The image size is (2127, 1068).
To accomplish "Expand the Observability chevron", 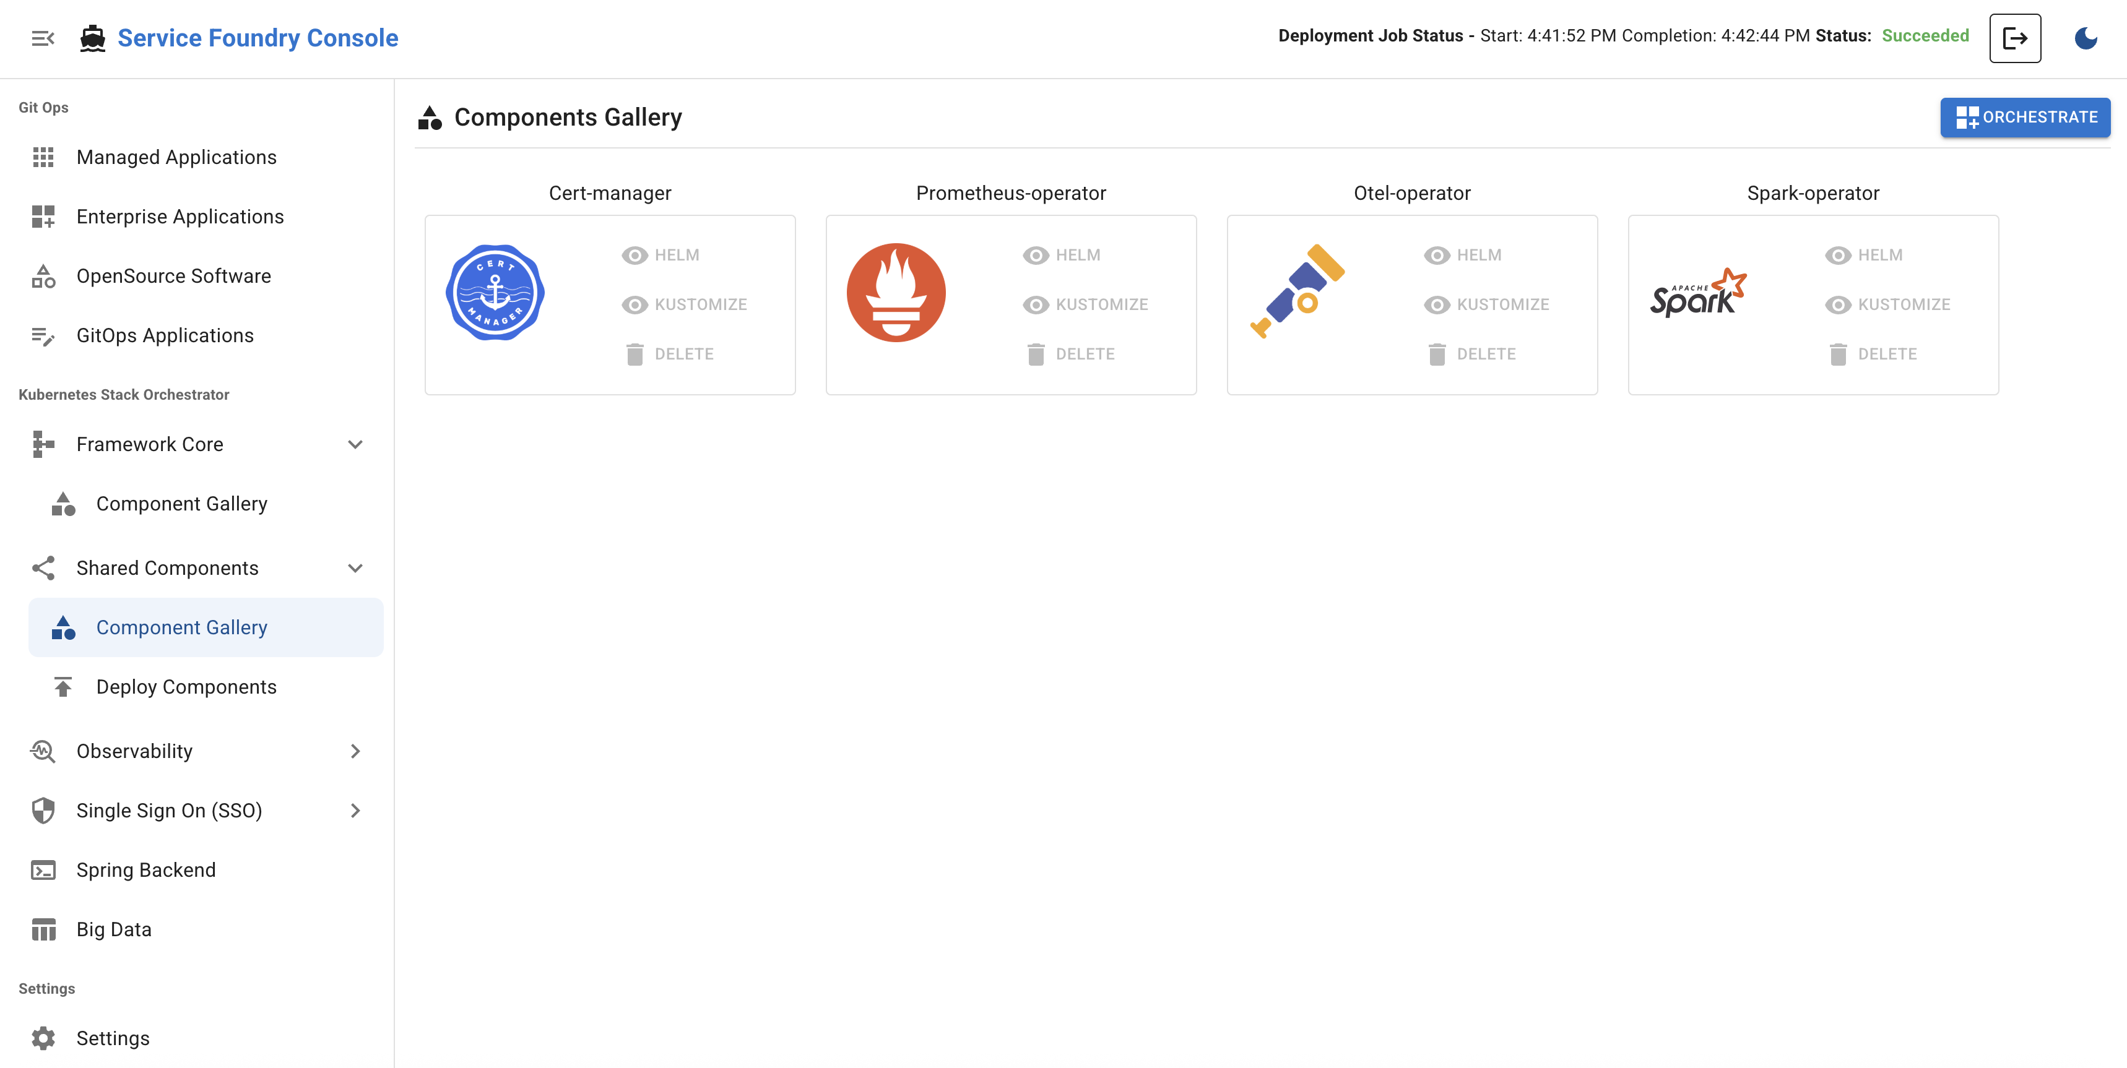I will (355, 751).
